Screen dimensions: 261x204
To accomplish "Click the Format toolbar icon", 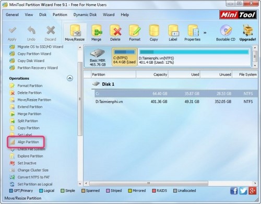I will click(135, 30).
